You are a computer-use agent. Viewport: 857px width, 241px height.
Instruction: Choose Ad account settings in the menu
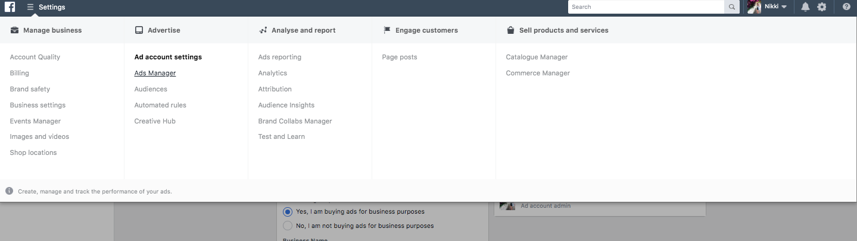tap(168, 57)
